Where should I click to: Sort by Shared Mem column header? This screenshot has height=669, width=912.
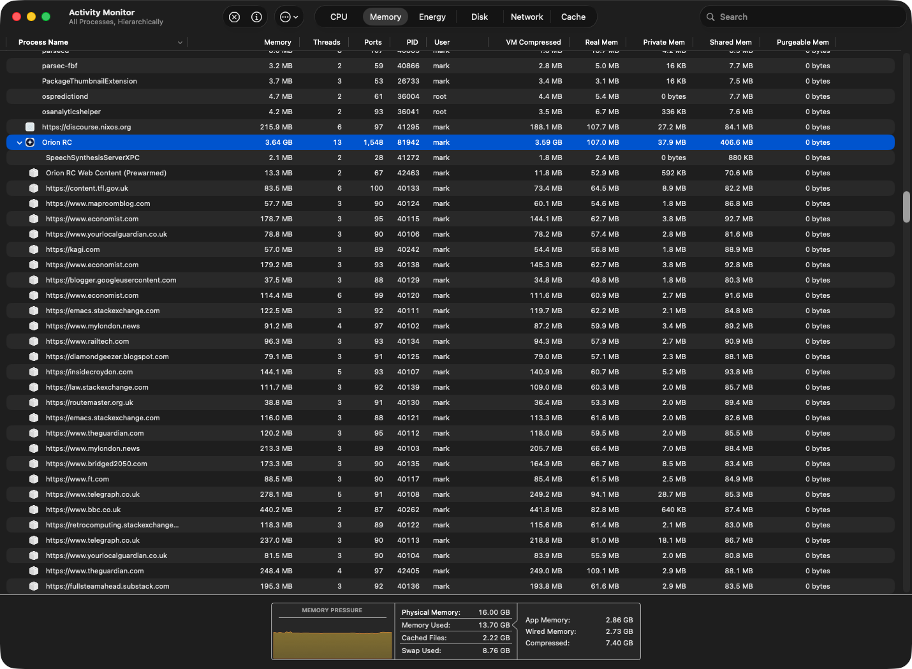[x=731, y=42]
